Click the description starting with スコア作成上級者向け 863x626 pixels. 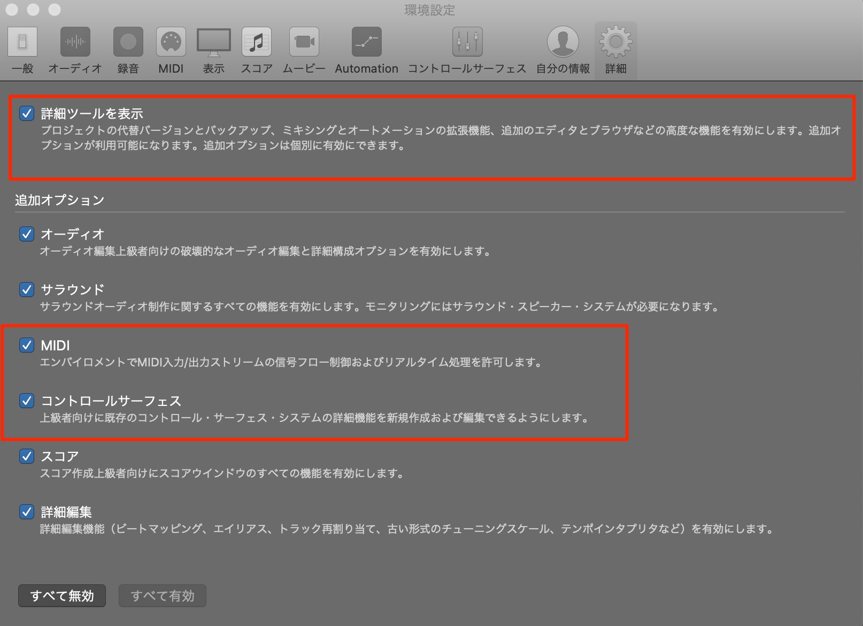click(222, 473)
